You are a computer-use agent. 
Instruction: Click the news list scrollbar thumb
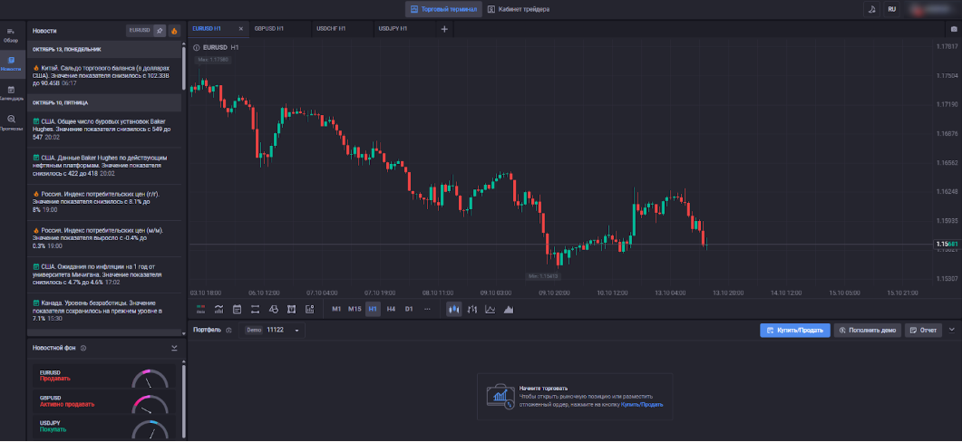click(183, 69)
